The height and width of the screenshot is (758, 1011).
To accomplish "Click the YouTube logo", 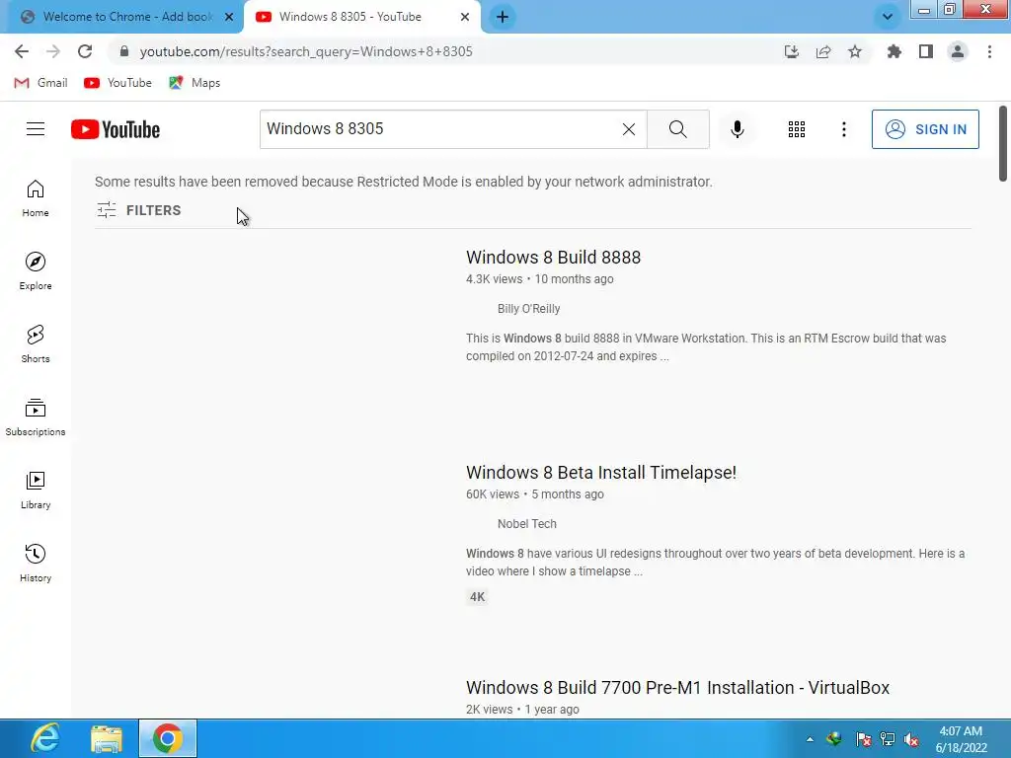I will 116,129.
